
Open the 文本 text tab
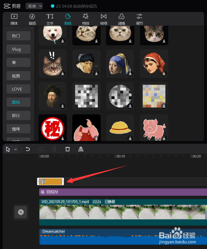tap(50, 19)
